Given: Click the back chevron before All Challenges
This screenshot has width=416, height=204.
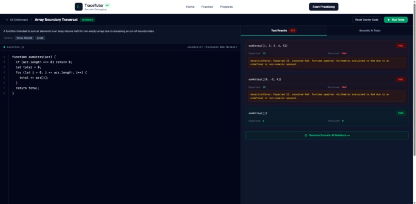Looking at the screenshot, I should pyautogui.click(x=7, y=20).
